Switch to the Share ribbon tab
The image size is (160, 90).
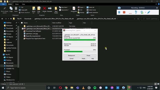click(x=17, y=4)
